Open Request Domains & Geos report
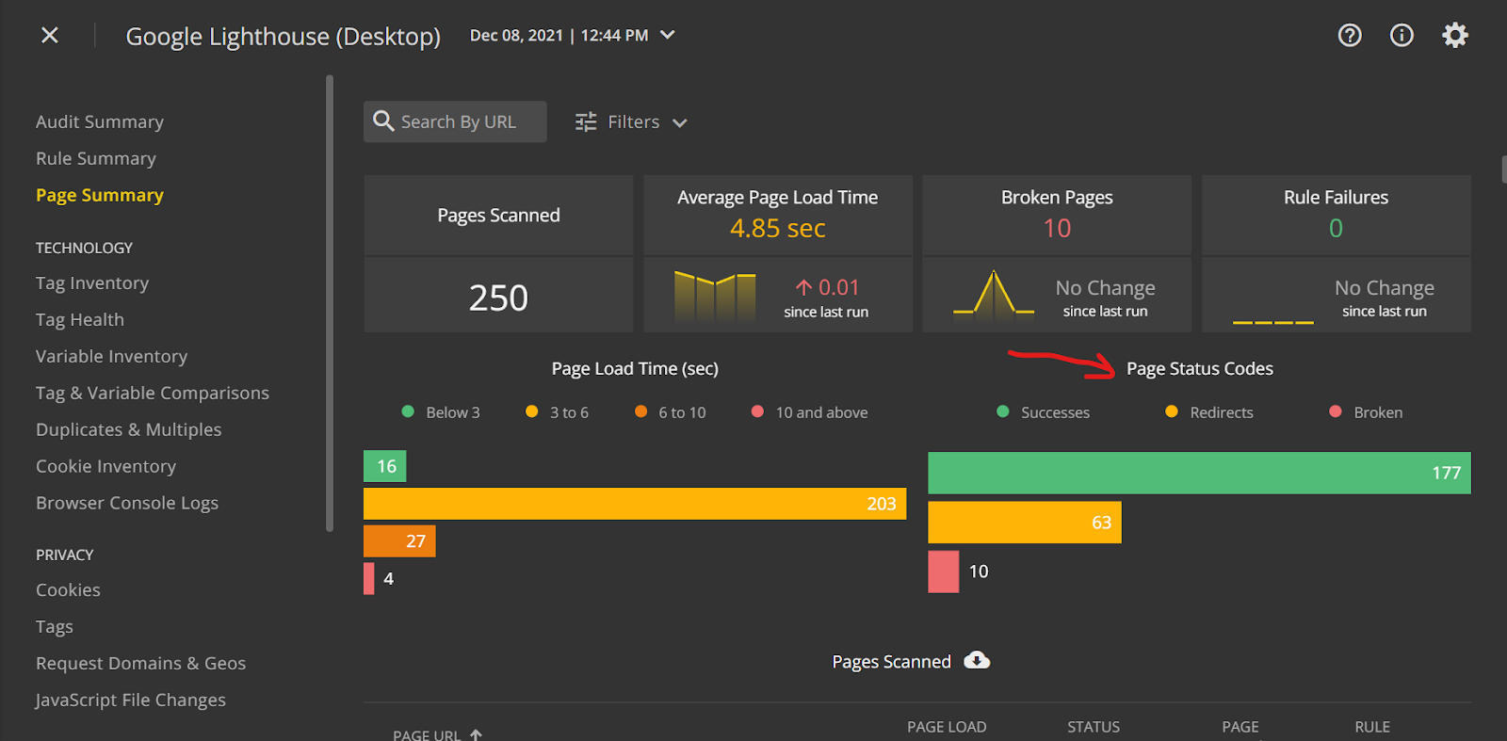The height and width of the screenshot is (741, 1507). (x=141, y=663)
